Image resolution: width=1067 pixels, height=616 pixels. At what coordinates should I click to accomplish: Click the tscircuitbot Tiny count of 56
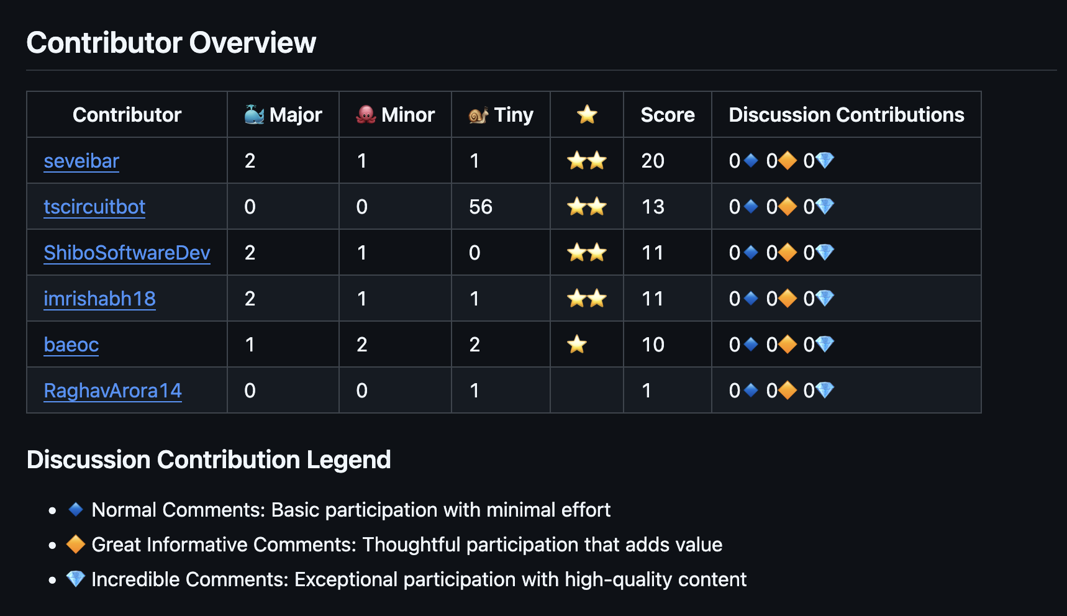(x=481, y=207)
